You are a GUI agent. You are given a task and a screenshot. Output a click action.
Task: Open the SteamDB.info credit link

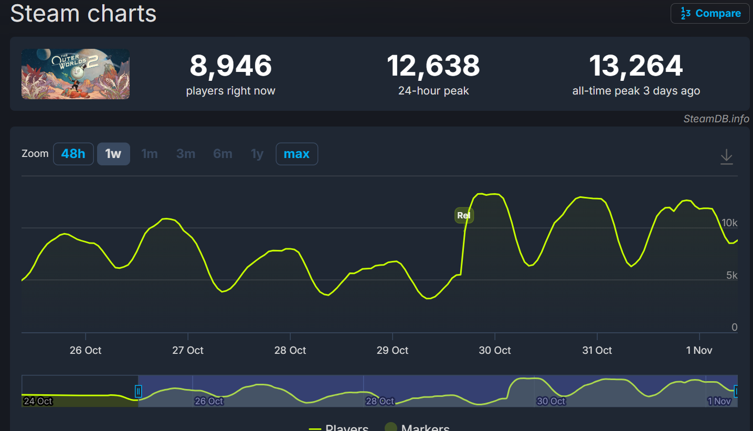coord(716,119)
